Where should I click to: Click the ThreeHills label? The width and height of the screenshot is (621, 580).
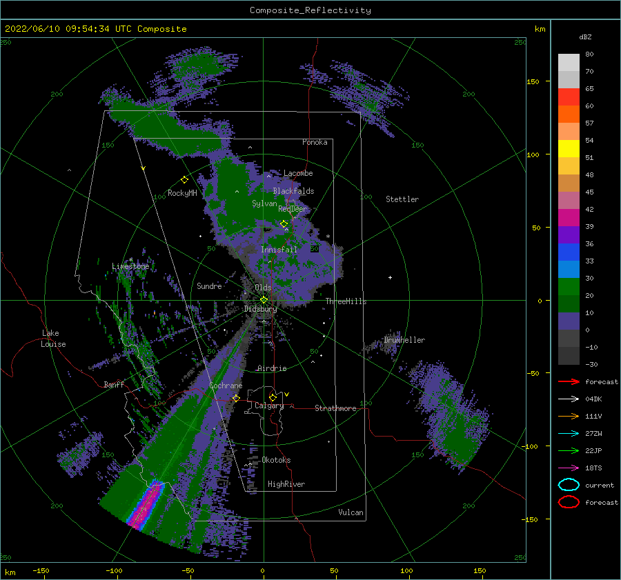[346, 301]
